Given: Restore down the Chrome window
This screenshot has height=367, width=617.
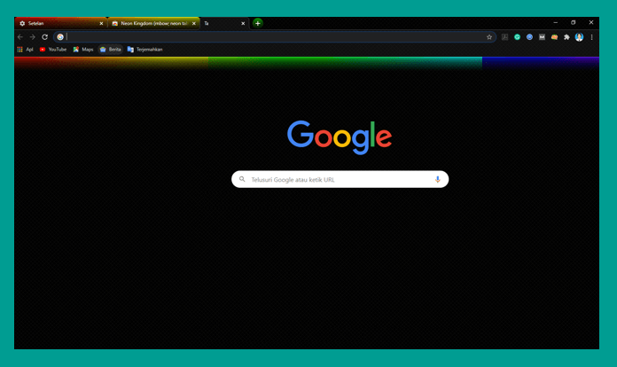Looking at the screenshot, I should pos(574,23).
